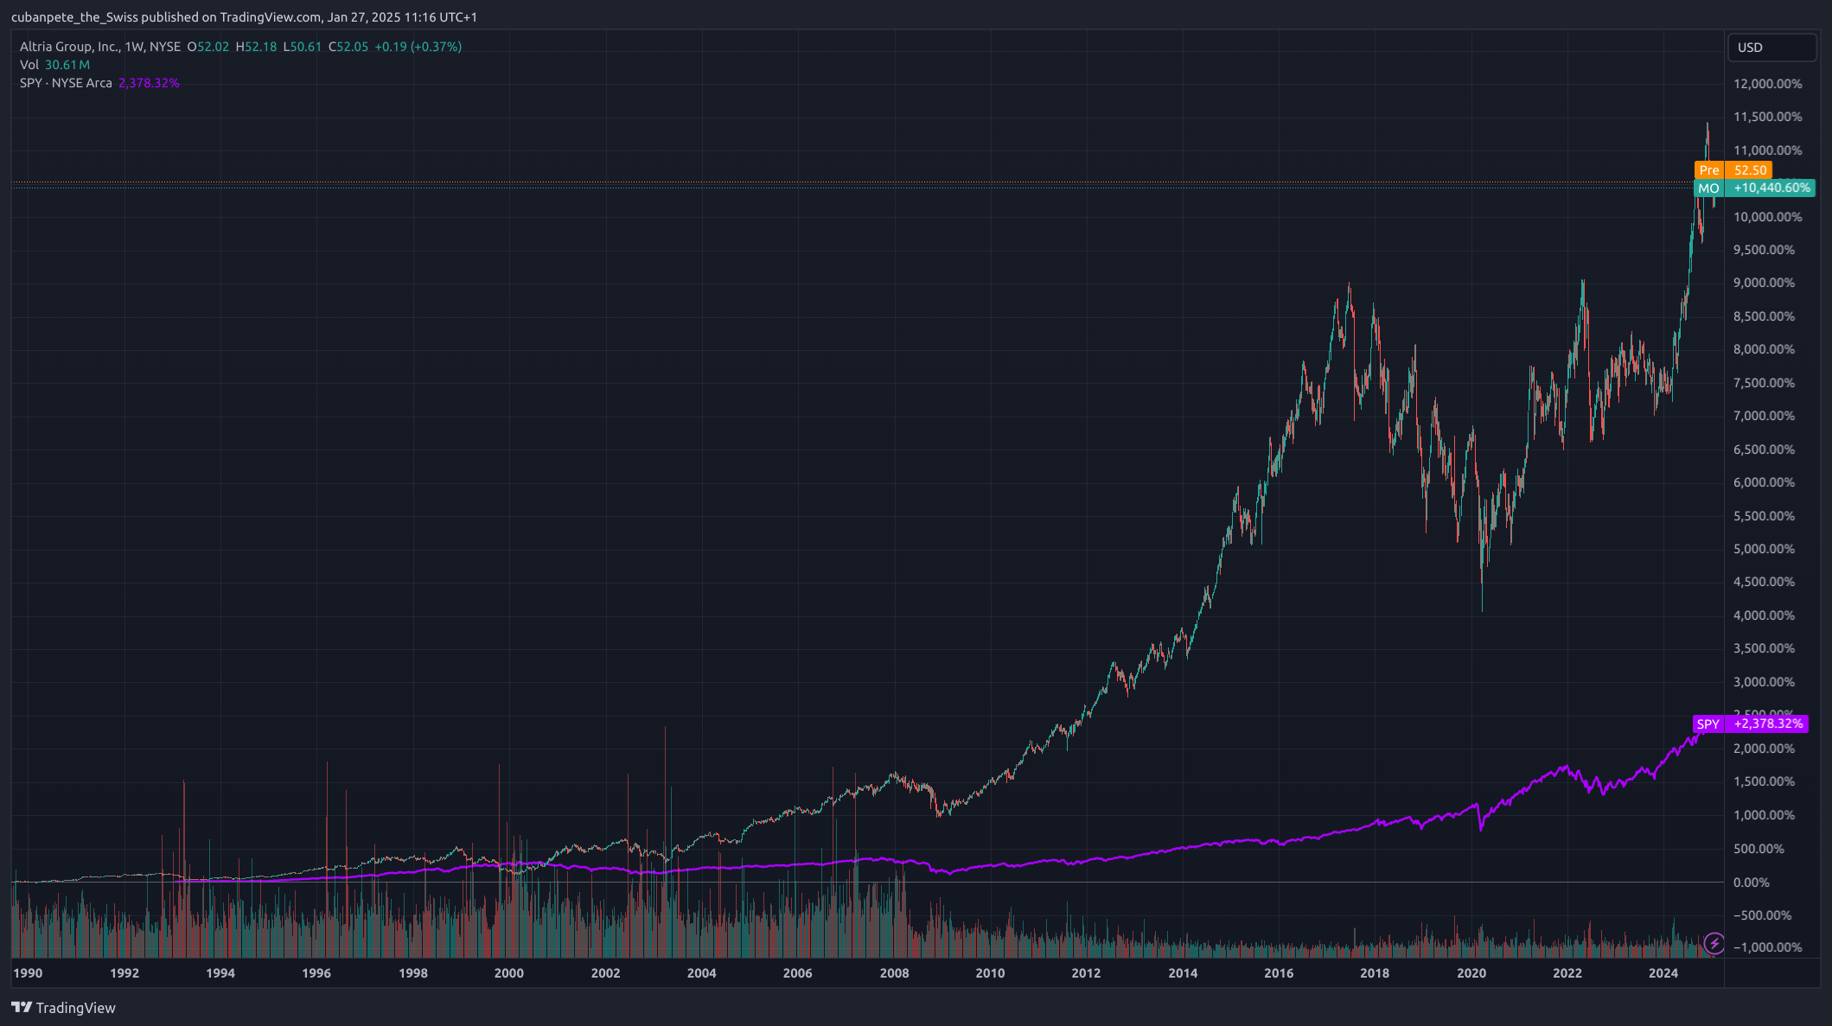
Task: Click 2002 on the time axis
Action: pyautogui.click(x=606, y=973)
